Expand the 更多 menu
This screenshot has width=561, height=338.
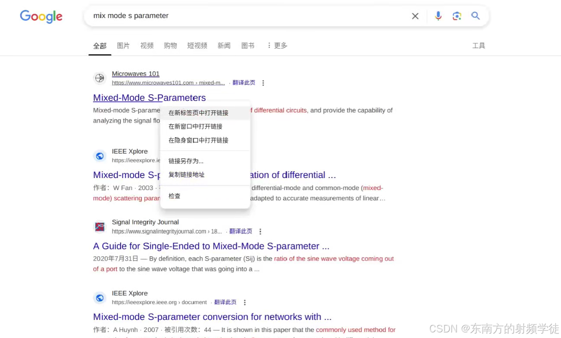pyautogui.click(x=277, y=46)
